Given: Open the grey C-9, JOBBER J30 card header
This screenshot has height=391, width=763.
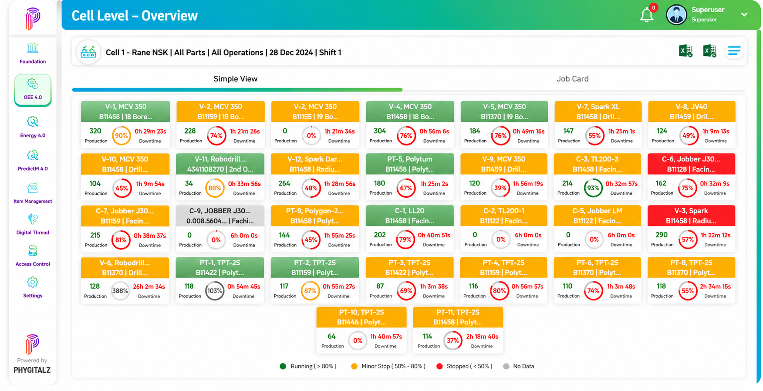Looking at the screenshot, I should tap(220, 216).
